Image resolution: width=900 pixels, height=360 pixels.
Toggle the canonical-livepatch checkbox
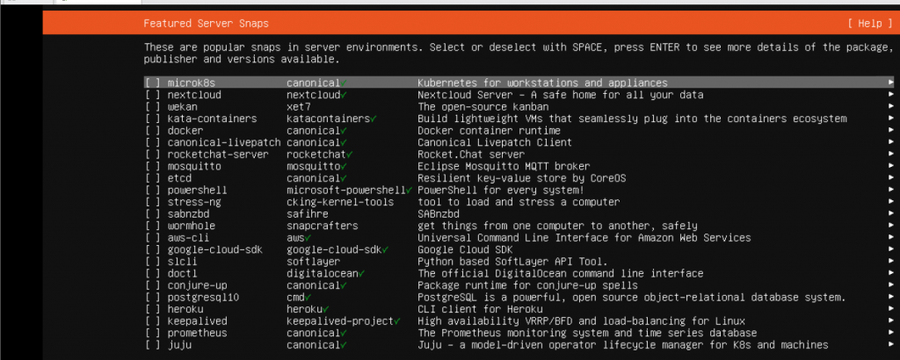[153, 142]
